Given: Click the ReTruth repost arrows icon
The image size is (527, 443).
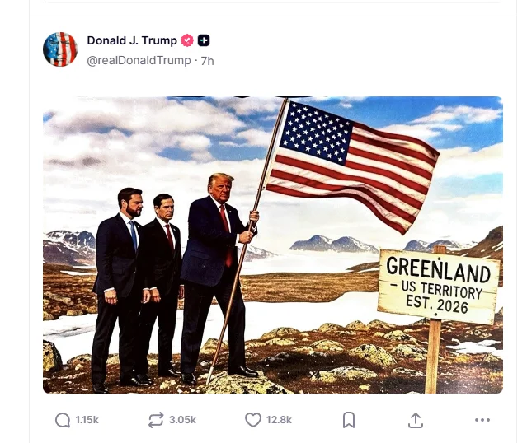Looking at the screenshot, I should coord(156,420).
